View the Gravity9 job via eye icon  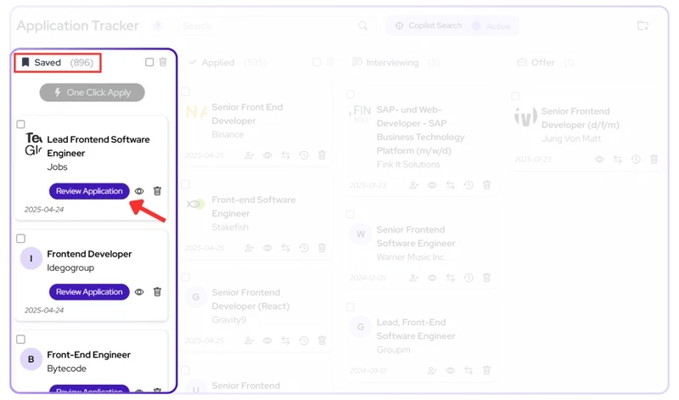267,341
